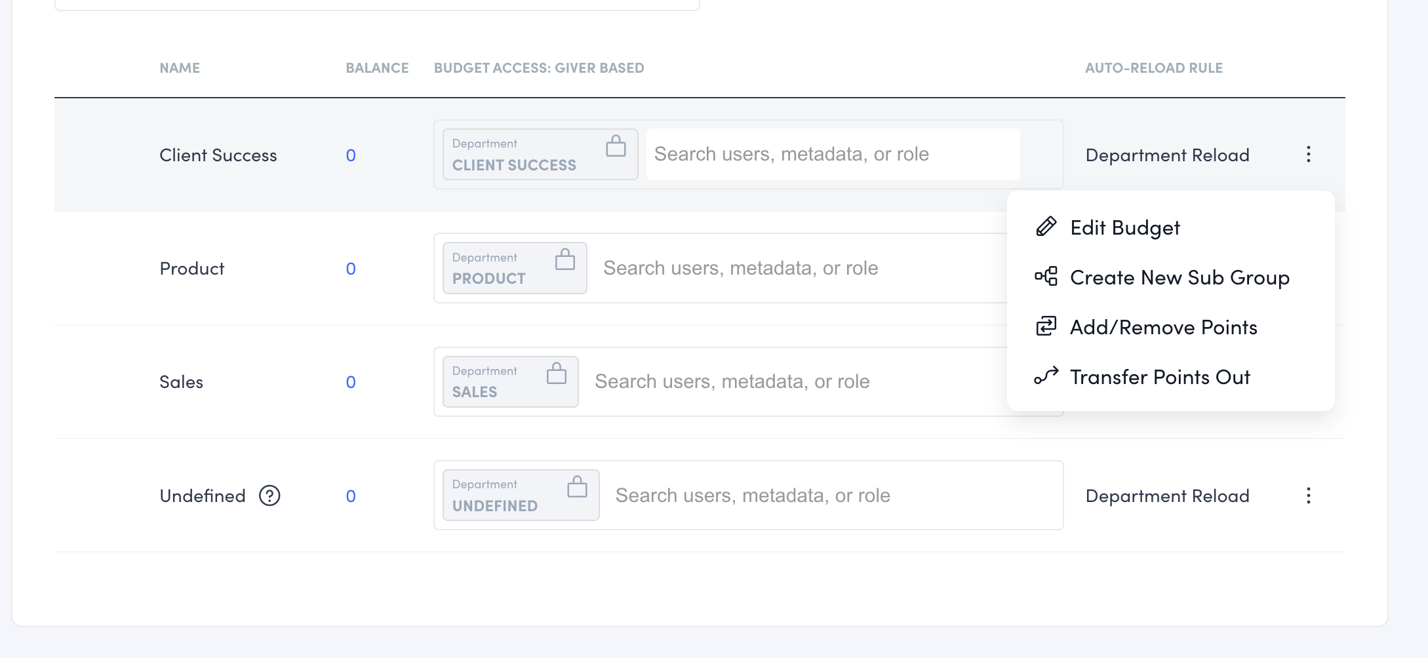Open the three-dot actions menu on the Undefined row
1428x658 pixels.
[x=1309, y=495]
